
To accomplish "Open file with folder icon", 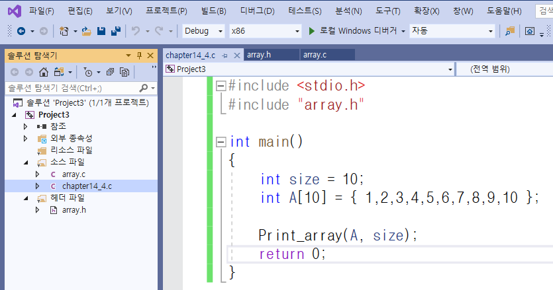I will pyautogui.click(x=86, y=31).
